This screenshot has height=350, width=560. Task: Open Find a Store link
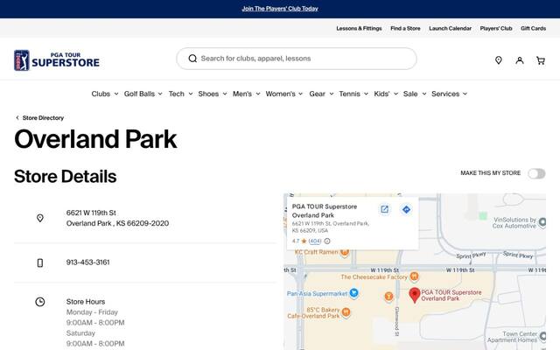click(x=405, y=28)
